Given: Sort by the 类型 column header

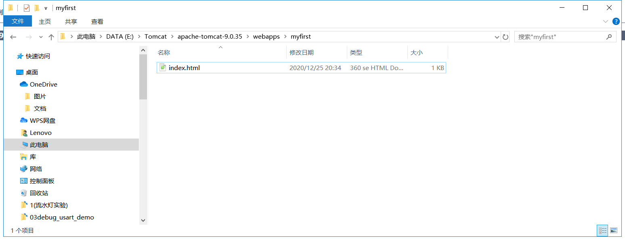Looking at the screenshot, I should (x=378, y=52).
